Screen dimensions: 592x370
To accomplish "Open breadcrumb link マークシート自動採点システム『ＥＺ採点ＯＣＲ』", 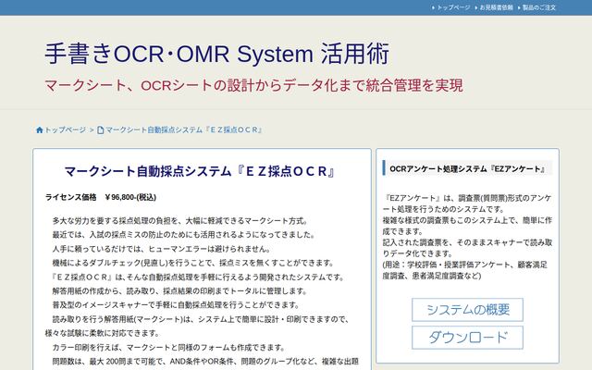I will tap(183, 129).
